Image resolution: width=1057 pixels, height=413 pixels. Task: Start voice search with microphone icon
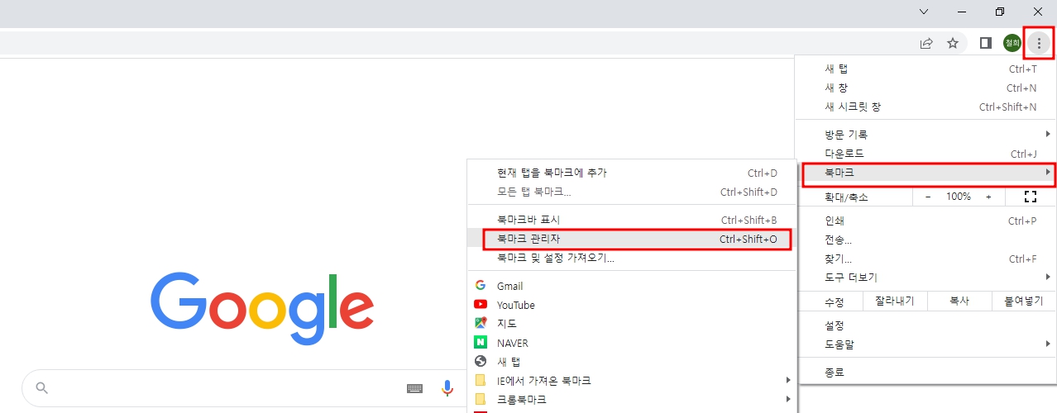(x=447, y=388)
